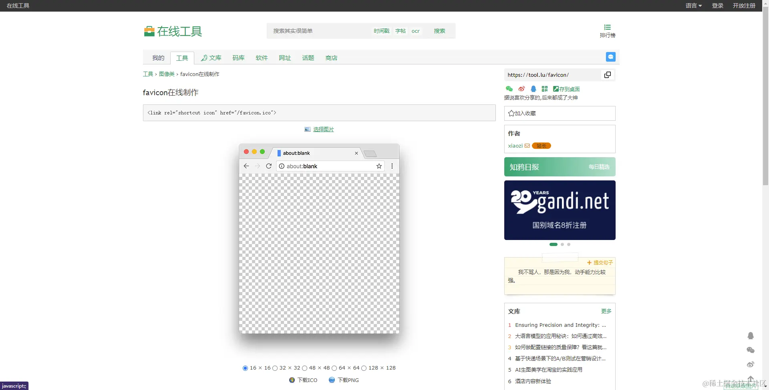Open the 工具 breadcrumb link

click(x=148, y=74)
